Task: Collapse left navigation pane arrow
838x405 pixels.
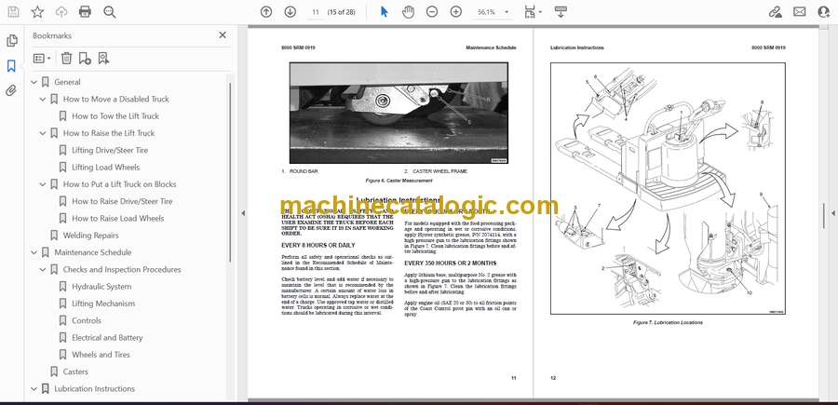Action: coord(243,213)
